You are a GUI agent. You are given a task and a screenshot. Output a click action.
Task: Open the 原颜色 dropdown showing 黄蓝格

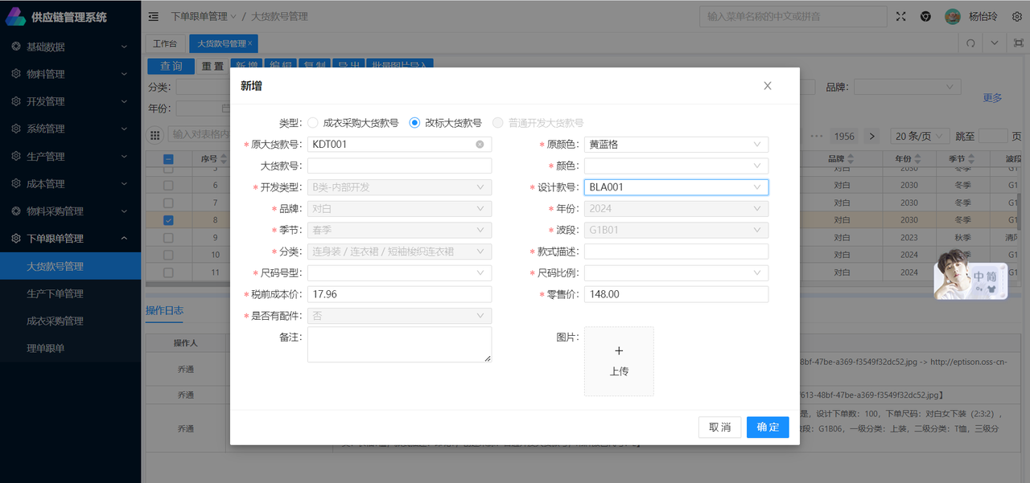coord(676,145)
